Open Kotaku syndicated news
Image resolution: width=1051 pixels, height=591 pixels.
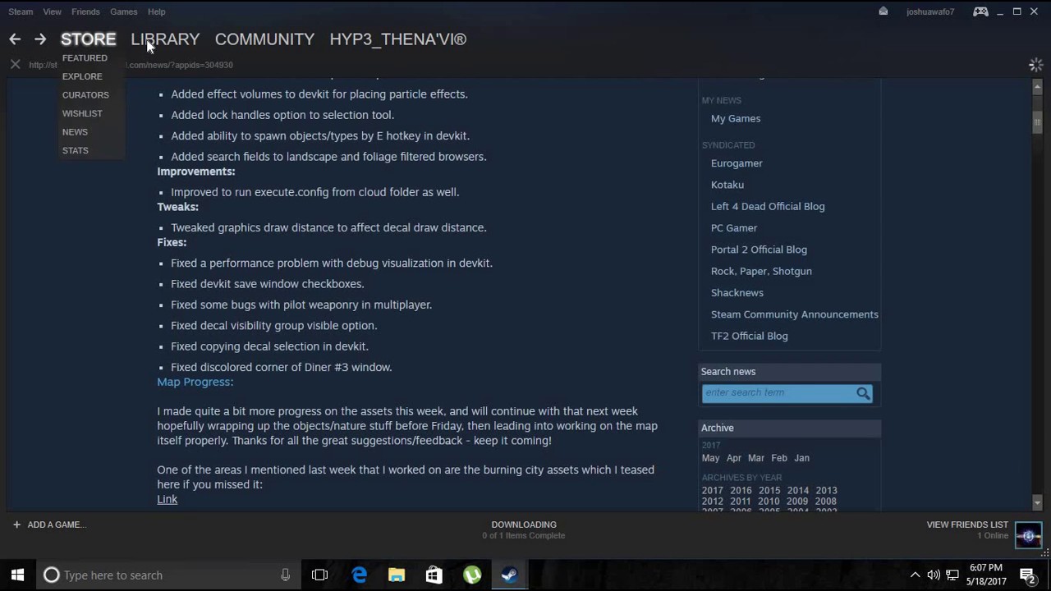(727, 185)
